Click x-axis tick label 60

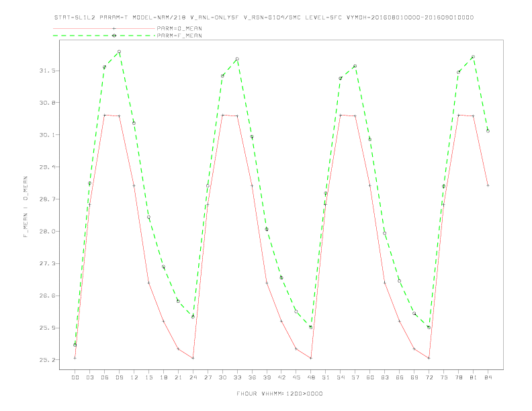(370, 377)
